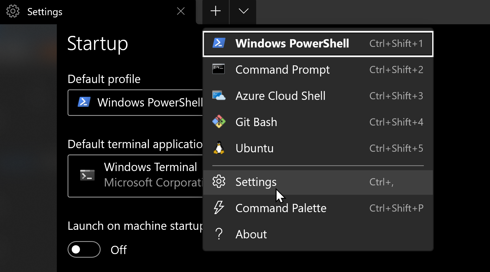
Task: Switch to the Settings tab
Action: pos(98,12)
